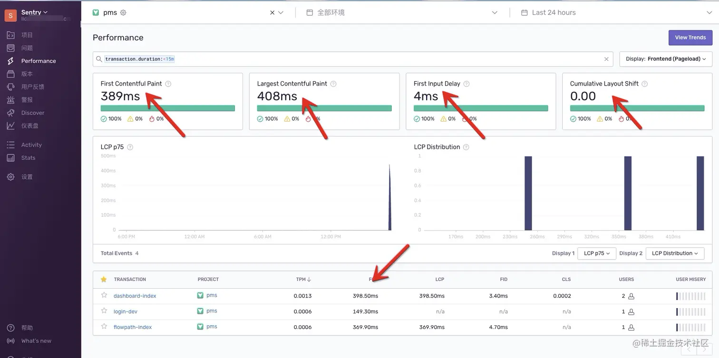
Task: Click First Contentful Paint green progress bar
Action: point(168,108)
